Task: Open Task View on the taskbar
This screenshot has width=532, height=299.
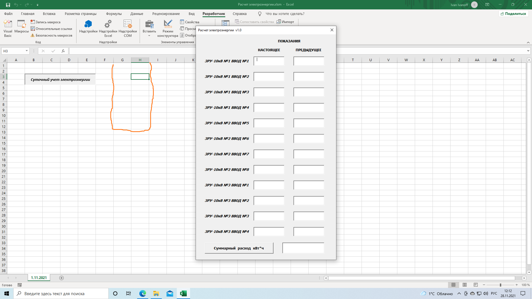Action: click(129, 293)
